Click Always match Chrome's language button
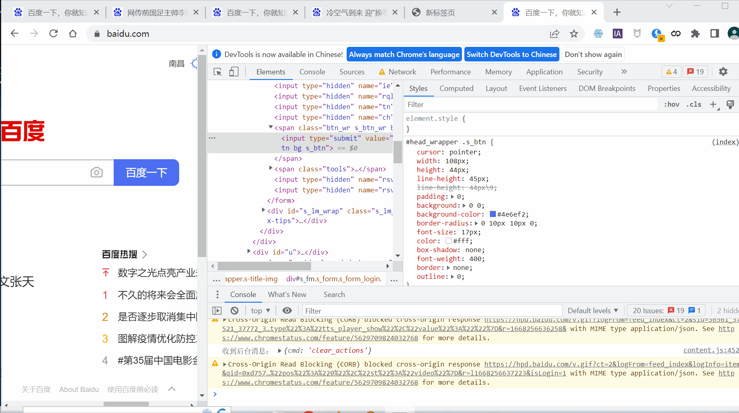The image size is (739, 413). (404, 55)
